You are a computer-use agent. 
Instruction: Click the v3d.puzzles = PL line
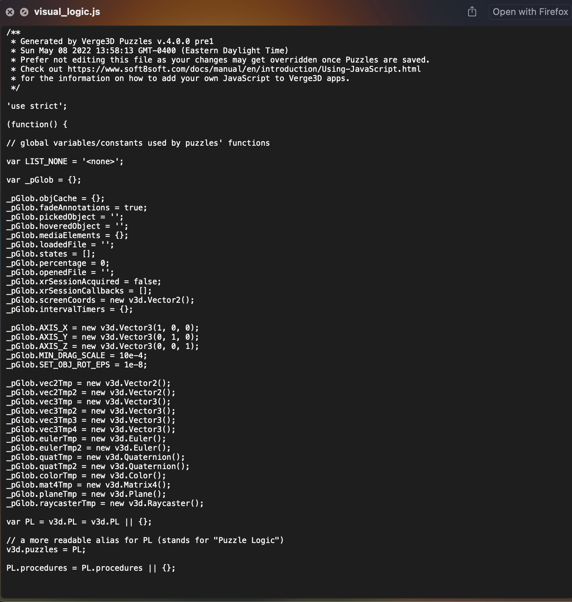[x=46, y=549]
